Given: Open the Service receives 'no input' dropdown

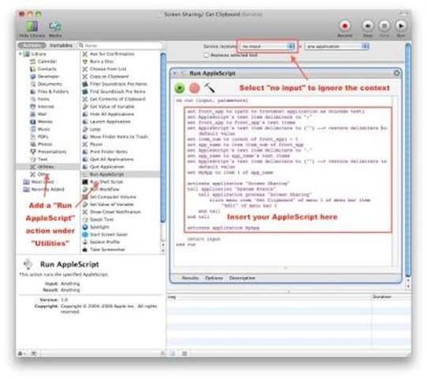Looking at the screenshot, I should [267, 47].
